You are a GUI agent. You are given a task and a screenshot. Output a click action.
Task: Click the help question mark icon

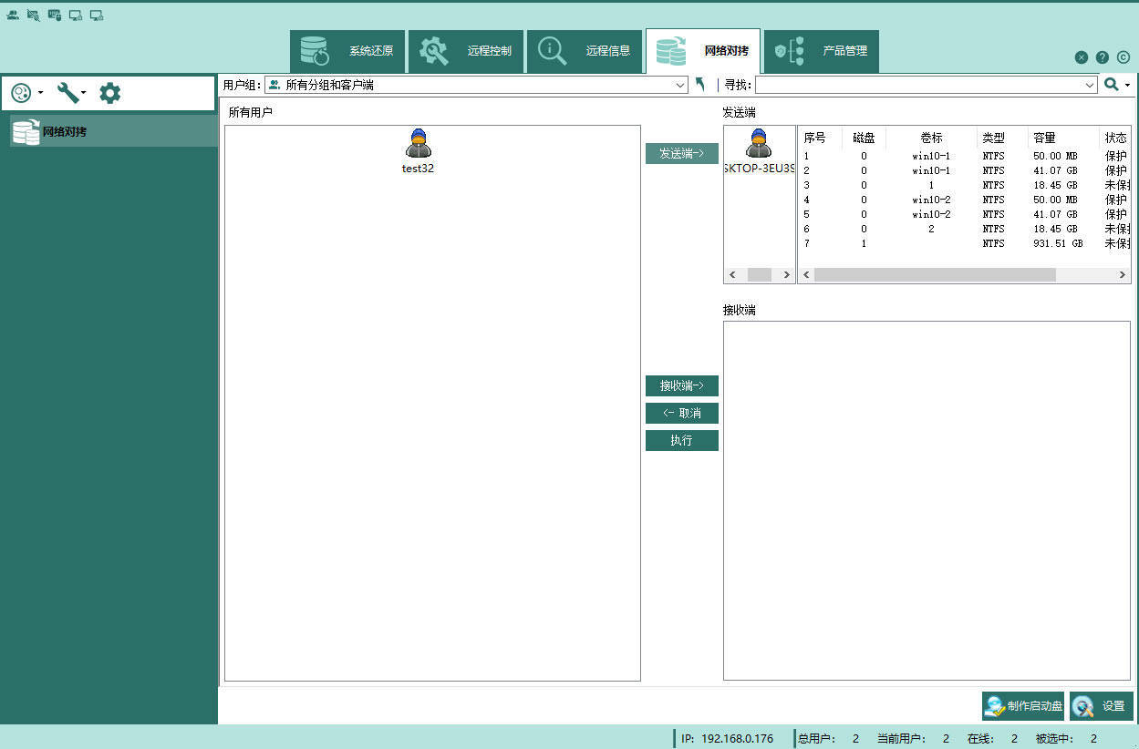pyautogui.click(x=1102, y=57)
